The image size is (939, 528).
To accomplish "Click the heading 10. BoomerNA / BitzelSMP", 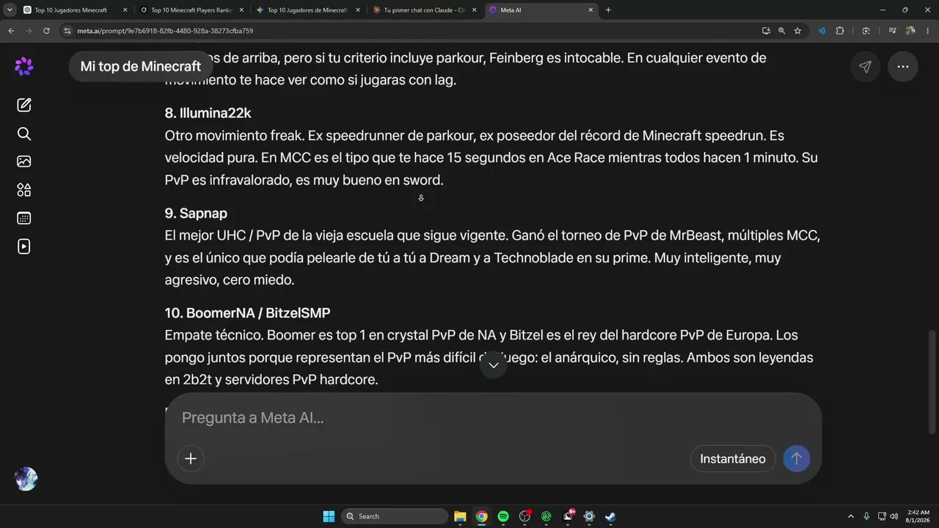I will pos(248,313).
